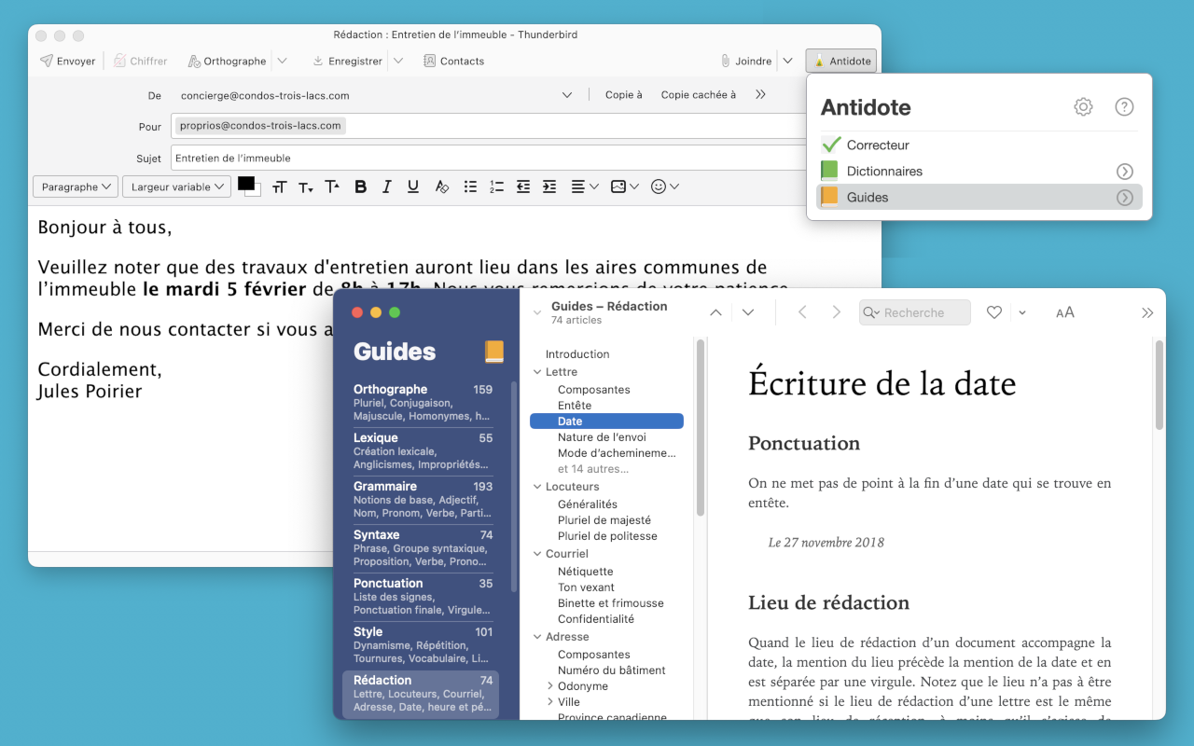Expand the Dictionnaires submenu arrow
Image resolution: width=1194 pixels, height=746 pixels.
click(1125, 172)
